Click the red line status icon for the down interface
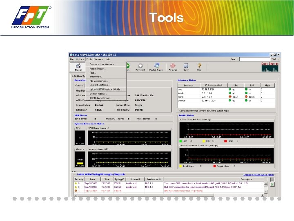Viewport: 294px width, 221px height. pyautogui.click(x=230, y=97)
